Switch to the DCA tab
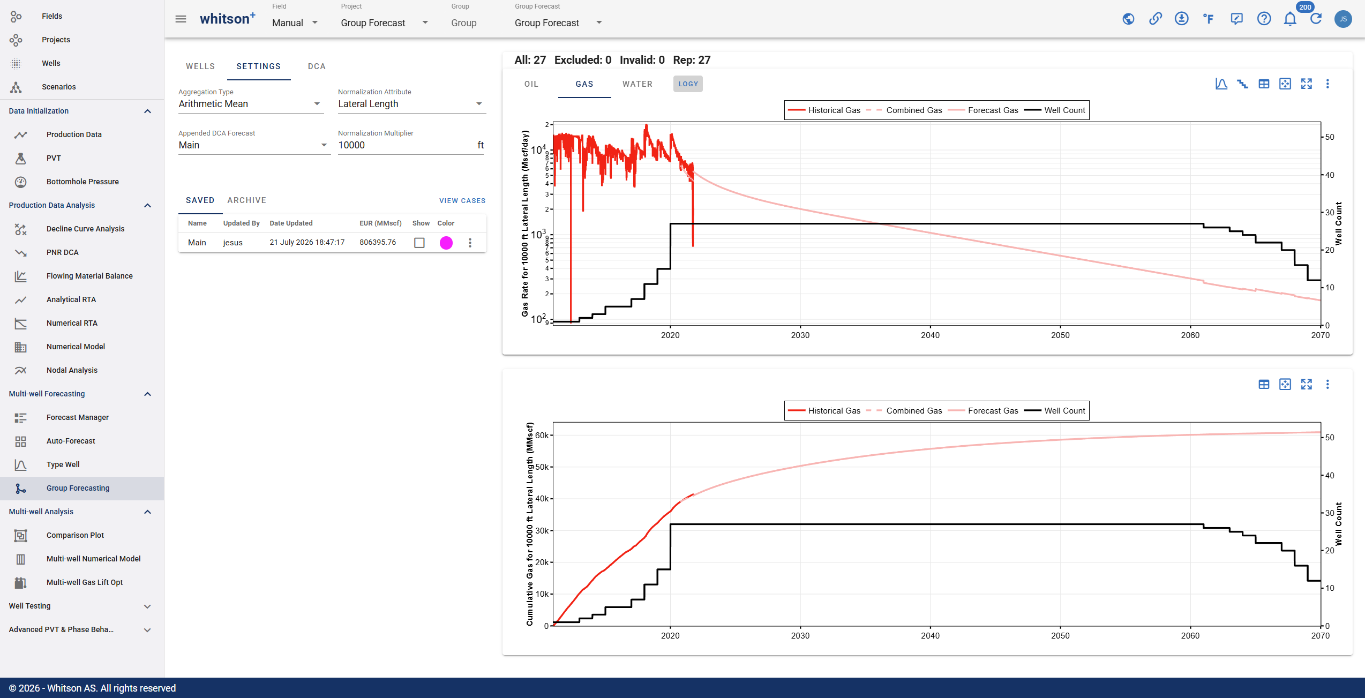The width and height of the screenshot is (1365, 698). click(317, 66)
